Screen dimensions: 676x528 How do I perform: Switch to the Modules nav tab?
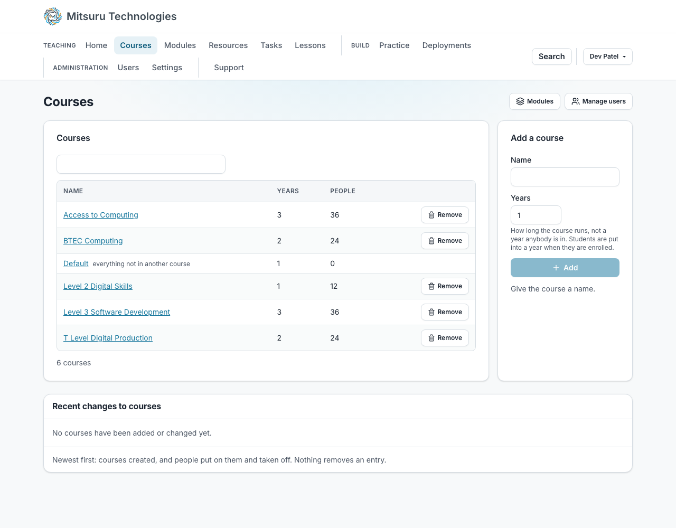[180, 45]
